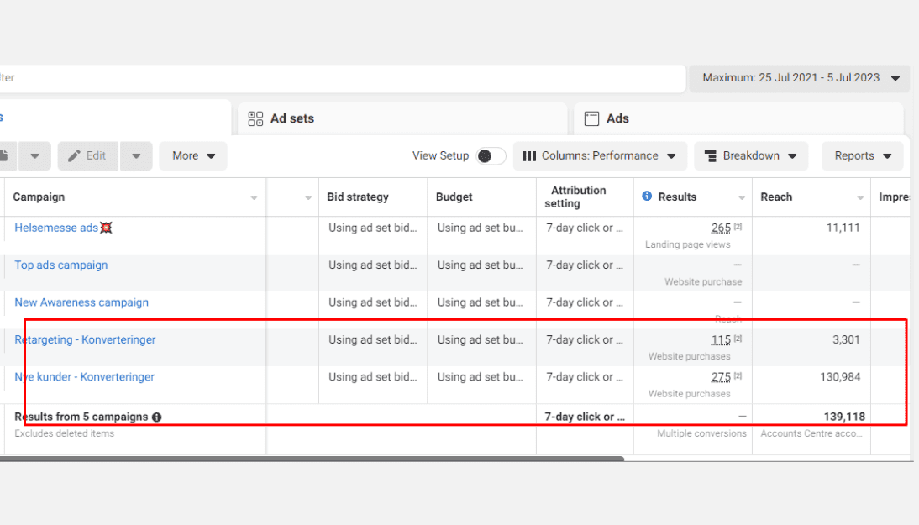Open the Helsemesse ads campaign
The width and height of the screenshot is (919, 525).
pyautogui.click(x=56, y=228)
